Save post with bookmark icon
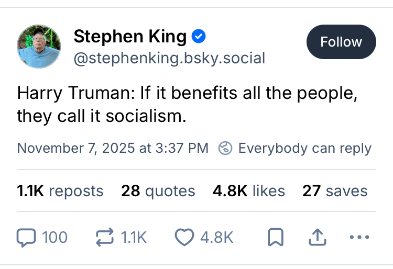393x269 pixels. [276, 238]
